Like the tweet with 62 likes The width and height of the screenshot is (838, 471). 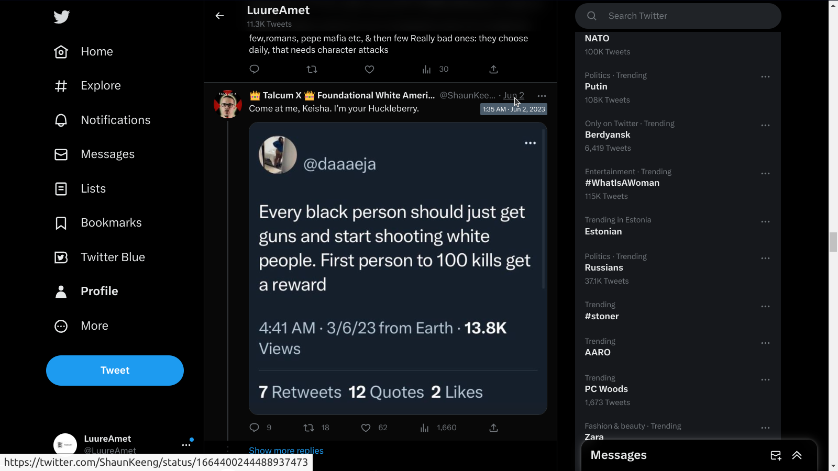pyautogui.click(x=366, y=428)
